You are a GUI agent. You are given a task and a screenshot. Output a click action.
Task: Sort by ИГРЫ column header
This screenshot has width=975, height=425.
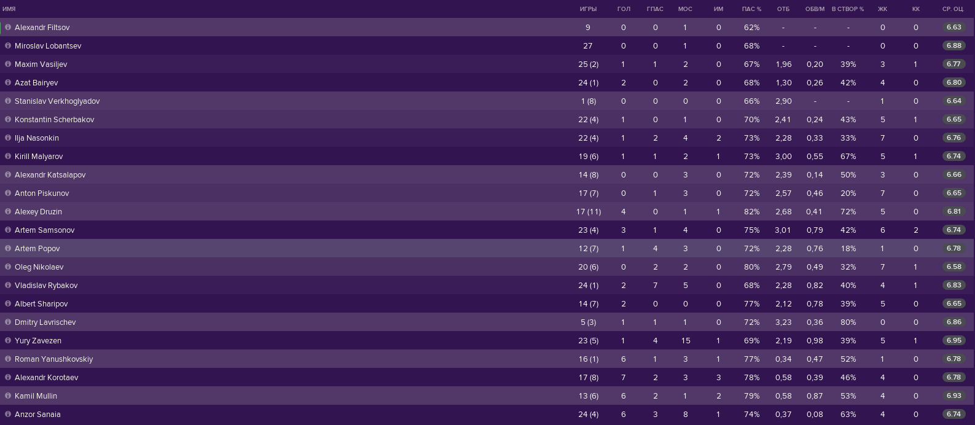click(588, 9)
